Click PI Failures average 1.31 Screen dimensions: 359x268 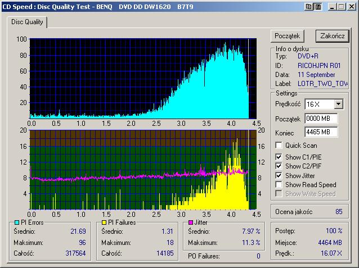pyautogui.click(x=167, y=231)
